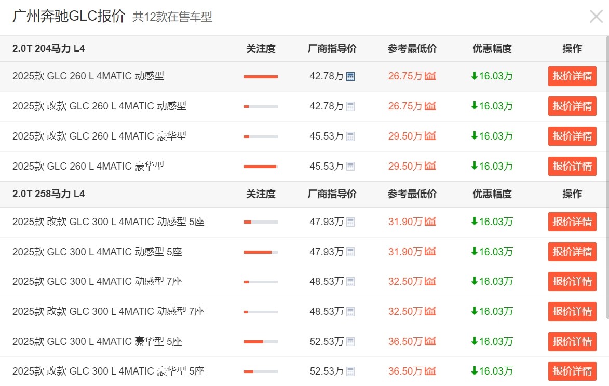Open calculator icon for 改款 GLC 300 L 豪华型 5座

[350, 371]
